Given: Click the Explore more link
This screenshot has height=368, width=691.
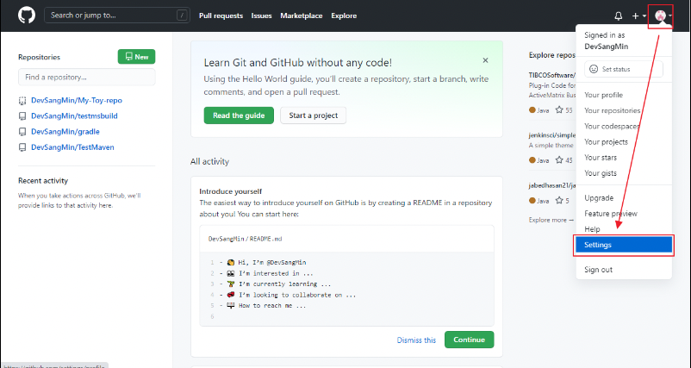Looking at the screenshot, I should click(x=551, y=220).
